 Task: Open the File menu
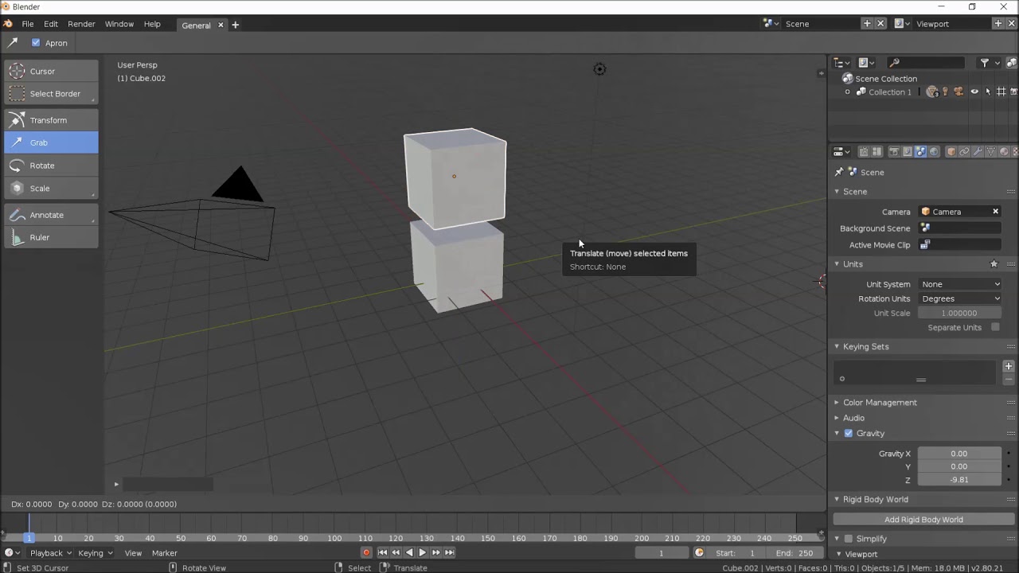coord(28,24)
